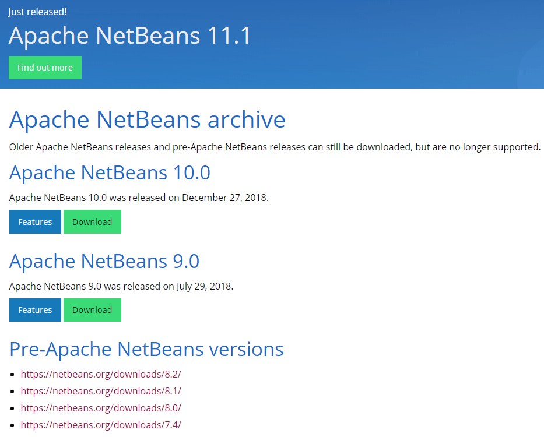
Task: Open the netbeans.org downloads 8.2 link
Action: coord(105,374)
